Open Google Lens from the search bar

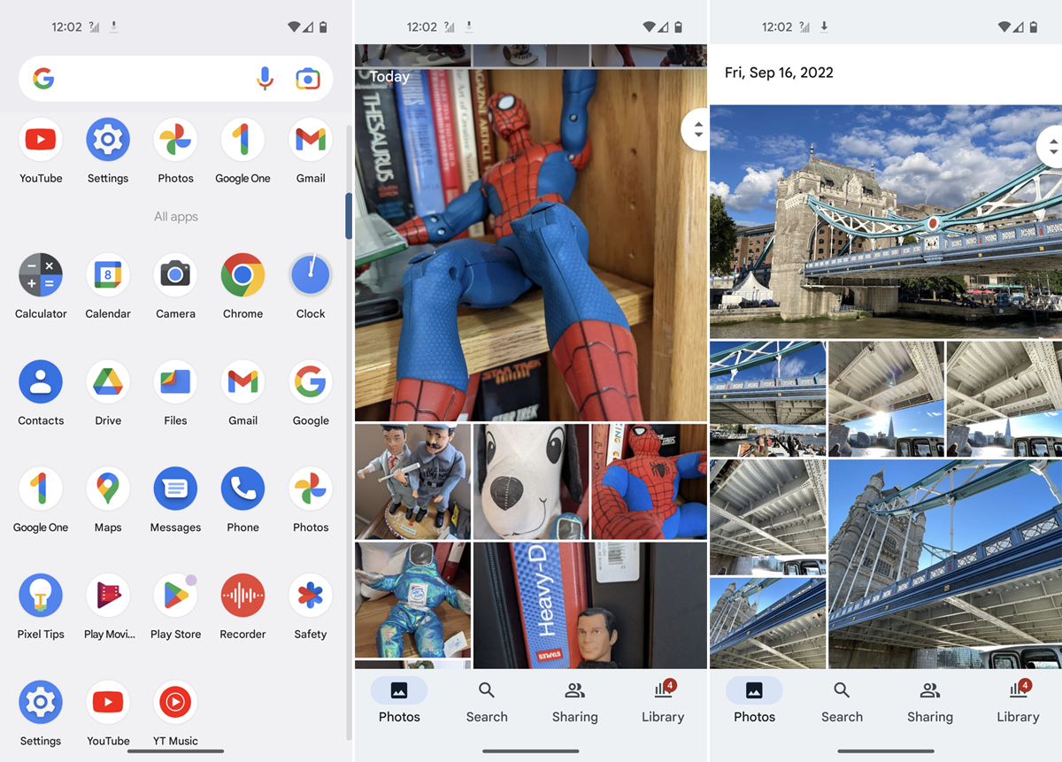coord(307,79)
